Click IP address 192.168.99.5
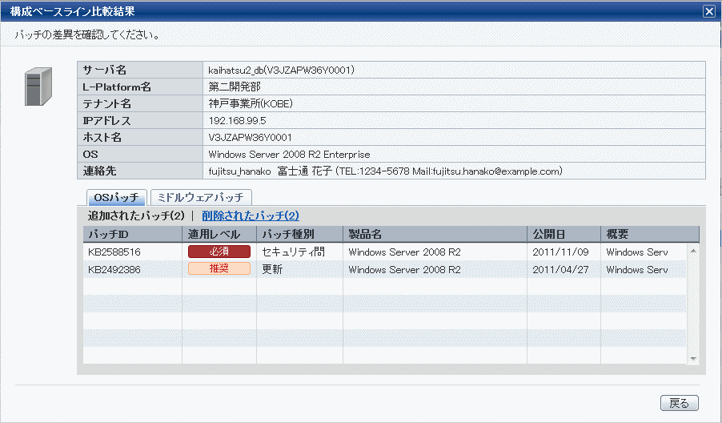The width and height of the screenshot is (722, 423). [237, 121]
